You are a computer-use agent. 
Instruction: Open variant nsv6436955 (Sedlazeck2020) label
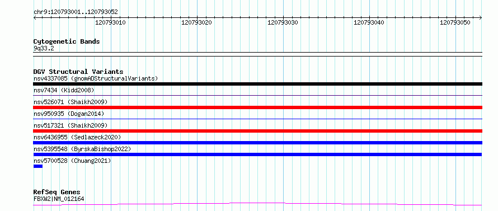(77, 137)
